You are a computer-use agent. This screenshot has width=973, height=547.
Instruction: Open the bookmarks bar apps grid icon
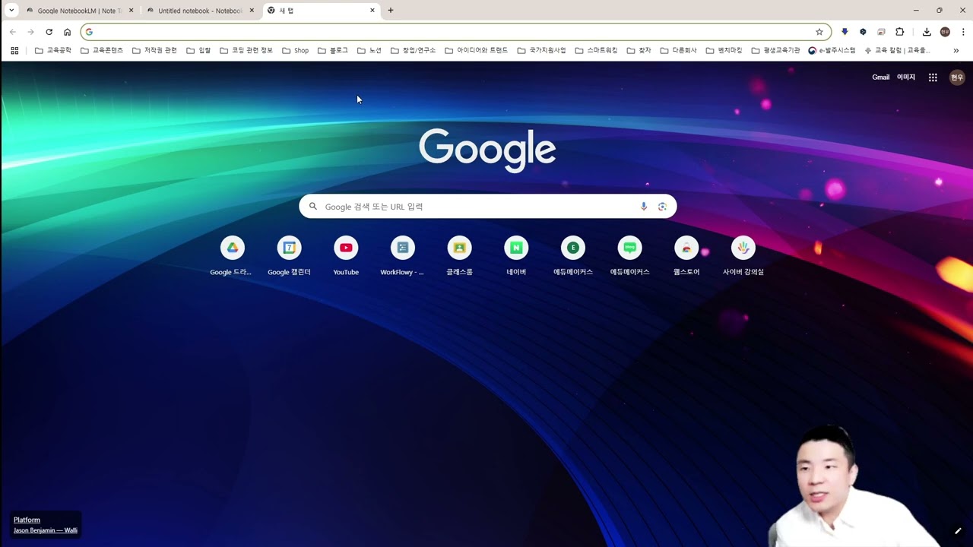pos(14,51)
